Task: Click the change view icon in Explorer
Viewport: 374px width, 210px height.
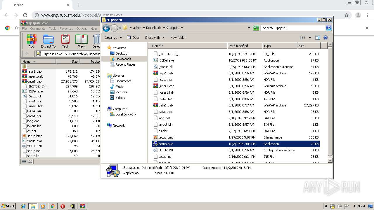Action: coord(303,38)
